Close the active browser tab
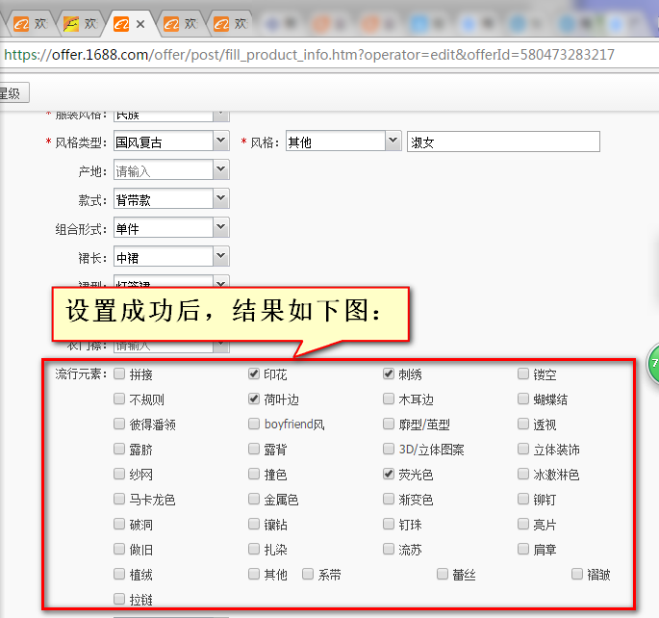This screenshot has width=659, height=618. point(140,23)
